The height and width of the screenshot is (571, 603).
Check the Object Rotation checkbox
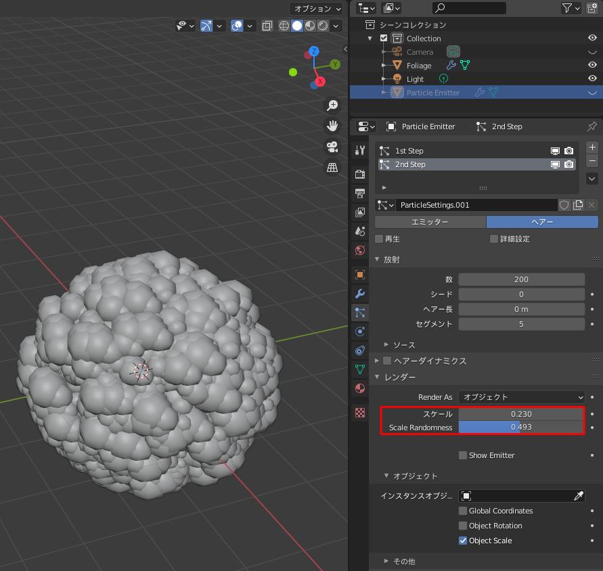point(463,526)
